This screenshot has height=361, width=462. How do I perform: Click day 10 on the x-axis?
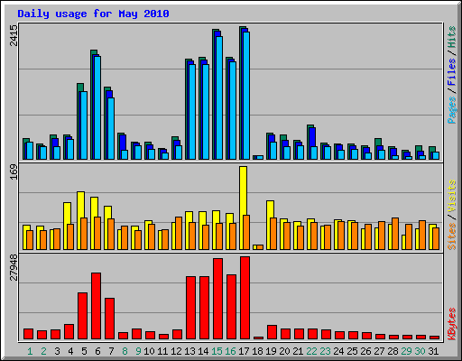click(x=149, y=351)
